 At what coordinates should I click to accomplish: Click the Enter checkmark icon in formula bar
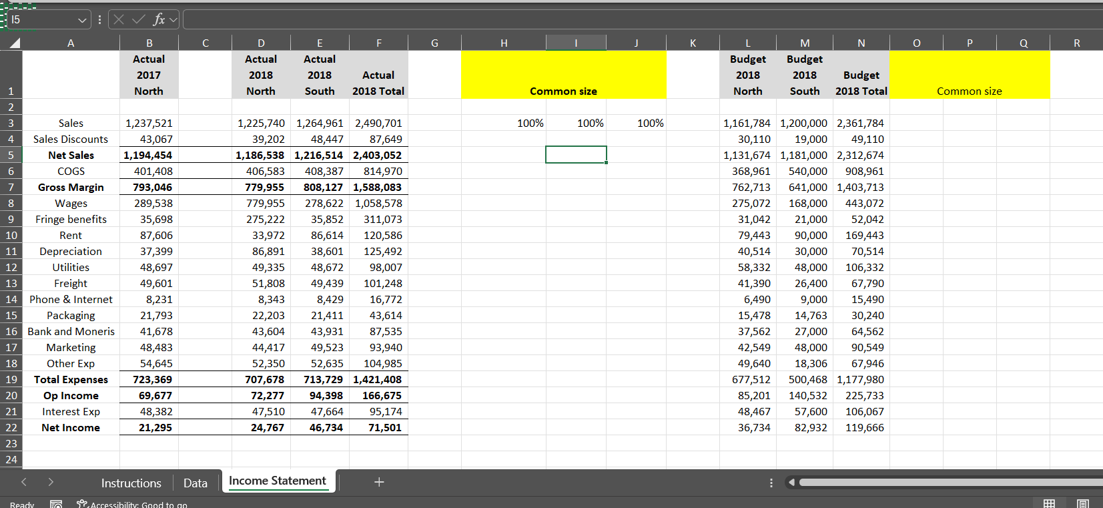(x=138, y=19)
